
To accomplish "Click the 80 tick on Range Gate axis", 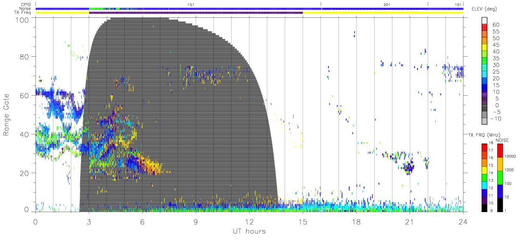I will [x=24, y=56].
